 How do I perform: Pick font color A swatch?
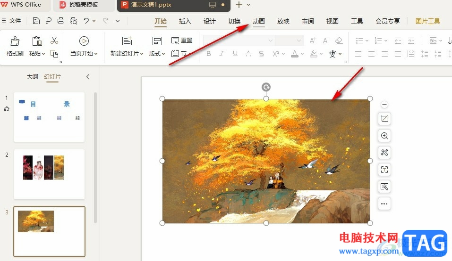[295, 54]
